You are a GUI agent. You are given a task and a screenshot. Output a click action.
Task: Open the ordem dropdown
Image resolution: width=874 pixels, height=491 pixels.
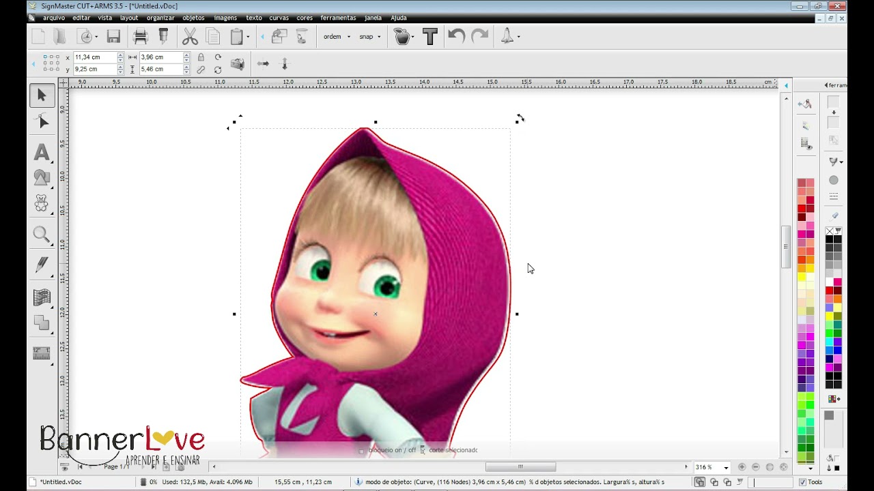pyautogui.click(x=337, y=37)
